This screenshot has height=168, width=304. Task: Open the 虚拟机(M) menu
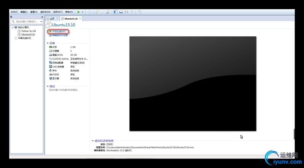pyautogui.click(x=45, y=12)
